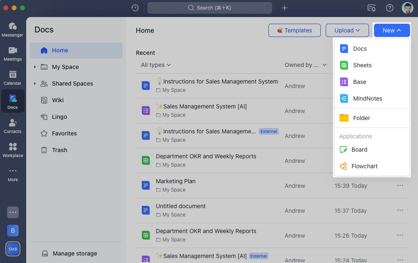The width and height of the screenshot is (418, 263).
Task: Open Calendar from the left sidebar
Action: coord(12,77)
